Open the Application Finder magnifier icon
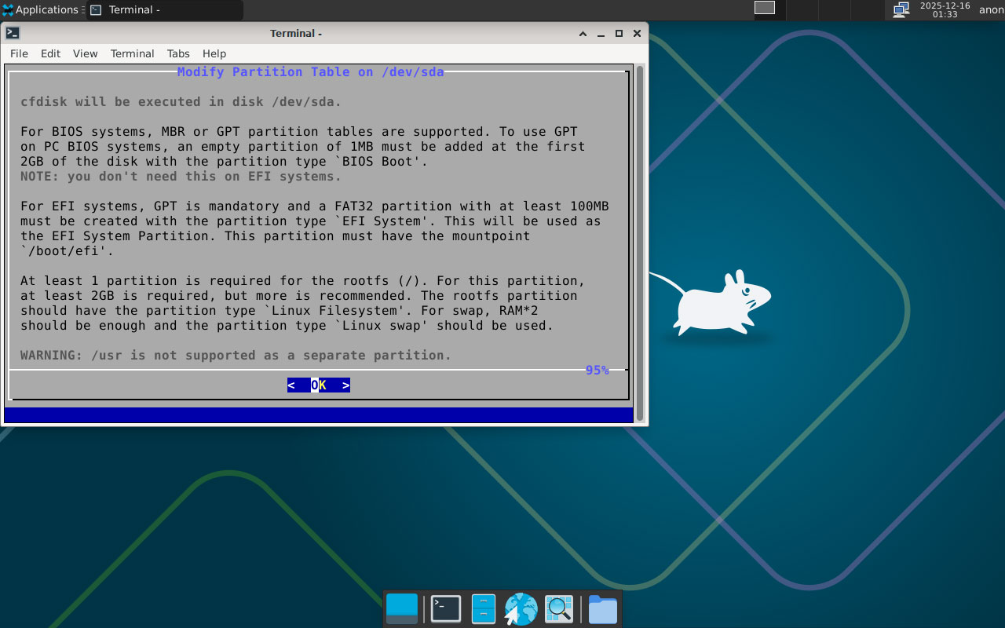 tap(559, 609)
